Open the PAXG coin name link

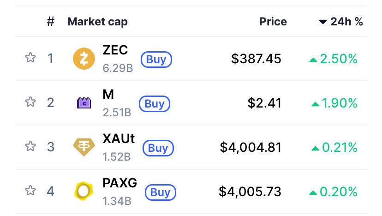(120, 182)
